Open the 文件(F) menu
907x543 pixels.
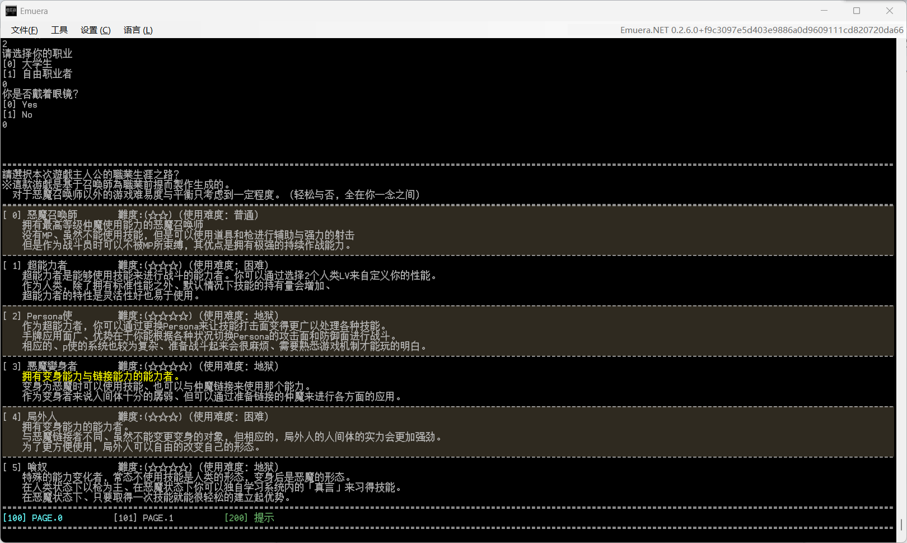point(25,30)
